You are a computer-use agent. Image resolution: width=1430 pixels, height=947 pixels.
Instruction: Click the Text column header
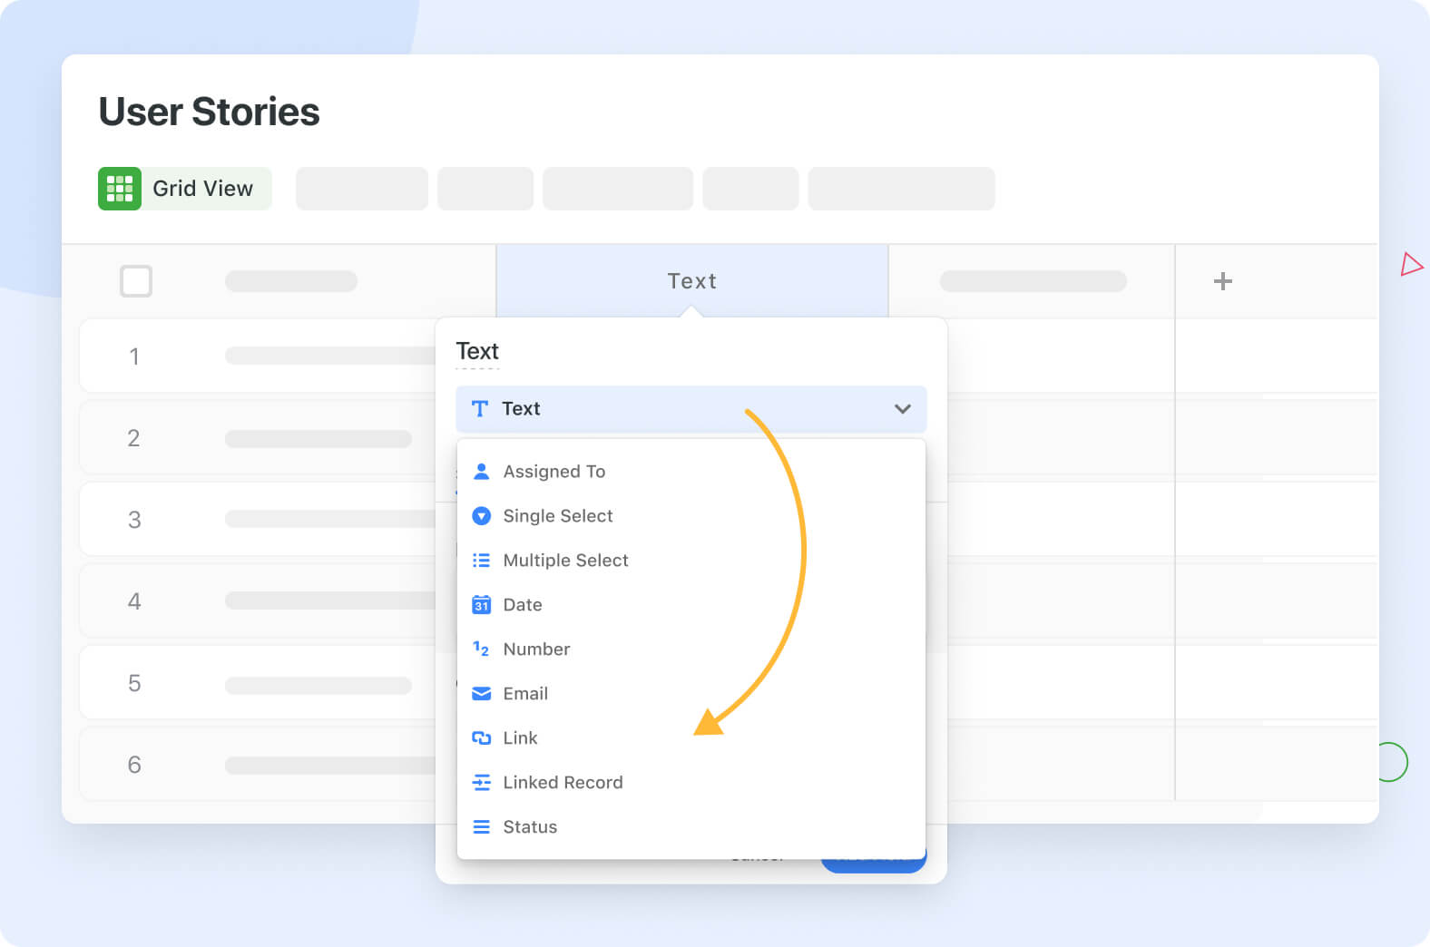[x=692, y=281]
